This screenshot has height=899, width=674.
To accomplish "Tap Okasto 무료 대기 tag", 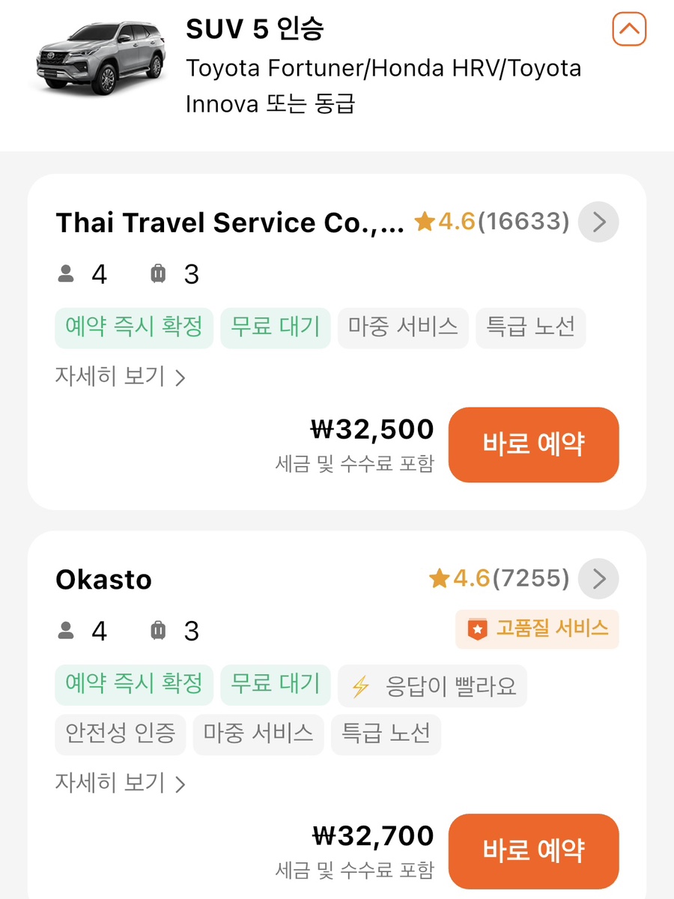I will point(275,685).
